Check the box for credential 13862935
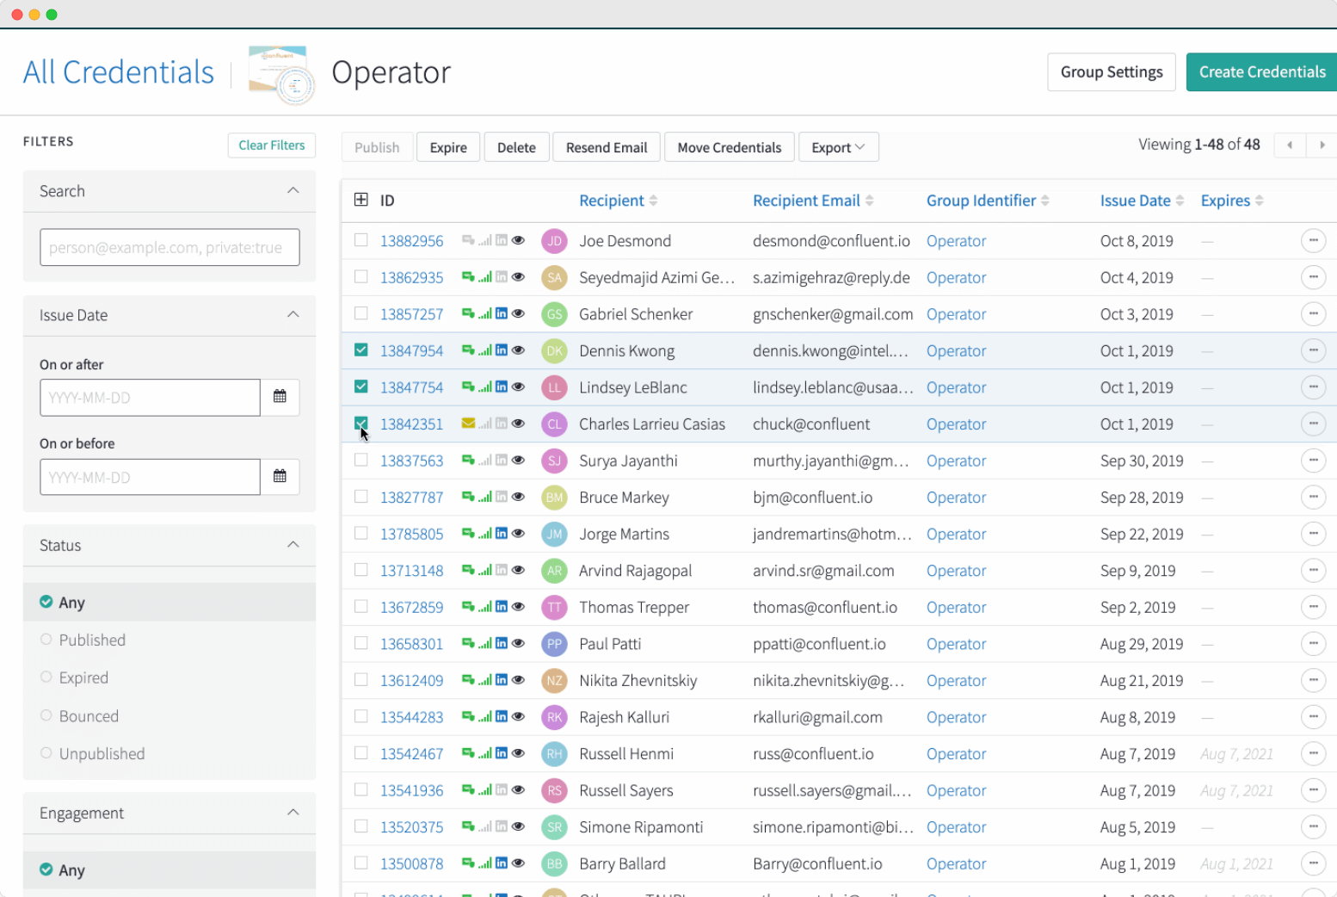 click(x=361, y=277)
